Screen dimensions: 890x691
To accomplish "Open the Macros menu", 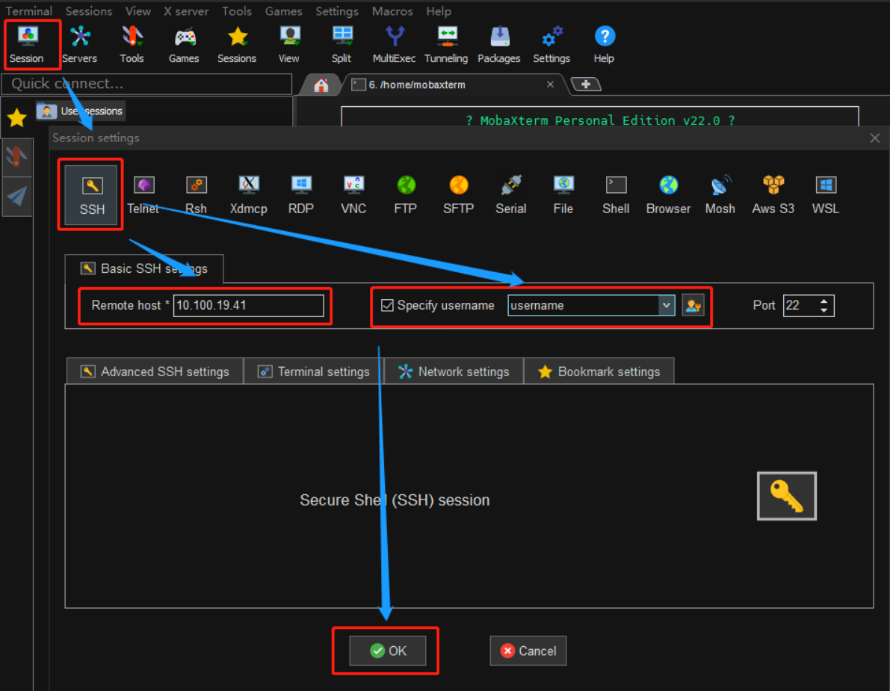I will pyautogui.click(x=392, y=11).
